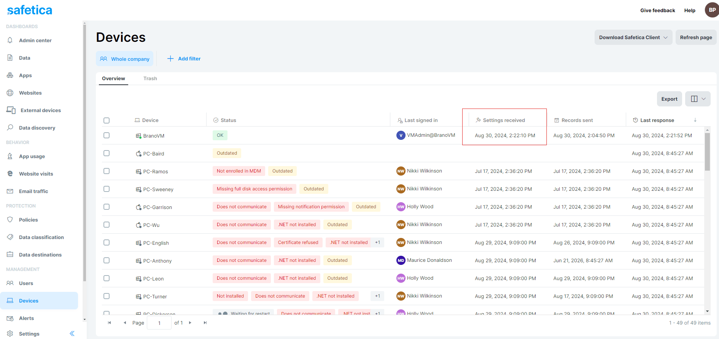Open the column chooser dropdown

tap(698, 99)
